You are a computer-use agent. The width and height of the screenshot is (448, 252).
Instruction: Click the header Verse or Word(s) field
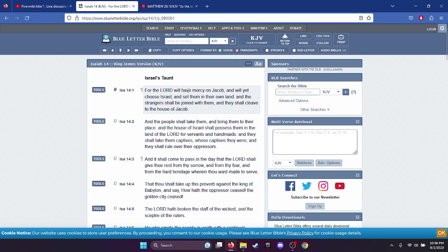[x=187, y=41]
